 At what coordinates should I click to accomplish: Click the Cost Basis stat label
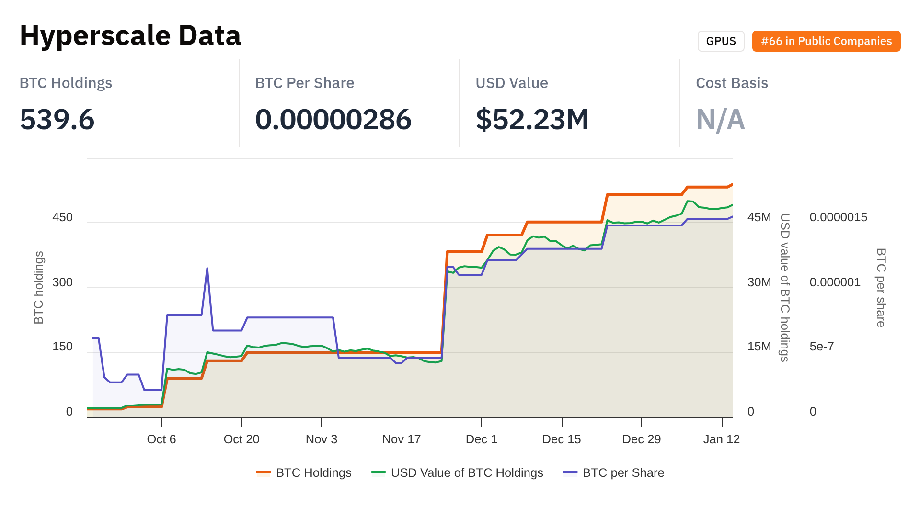[732, 83]
